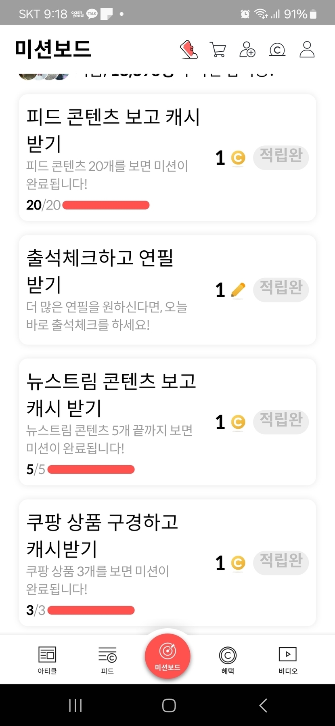Open the 혜택 benefits tab
Viewport: 335px width, 726px height.
click(228, 660)
